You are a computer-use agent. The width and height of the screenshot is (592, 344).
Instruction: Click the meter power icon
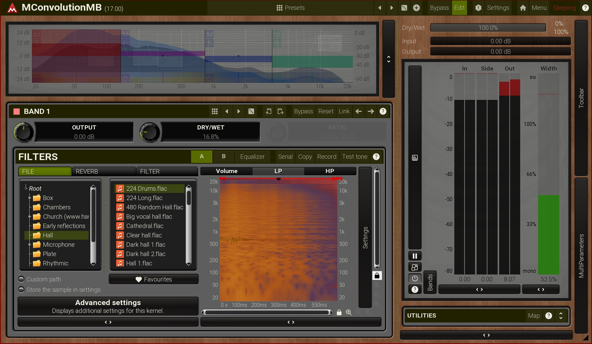coord(415,278)
